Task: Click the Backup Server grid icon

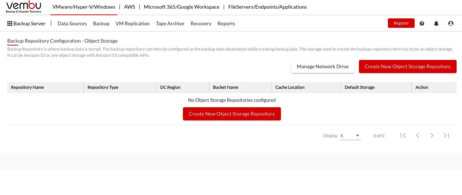Action: (x=10, y=23)
